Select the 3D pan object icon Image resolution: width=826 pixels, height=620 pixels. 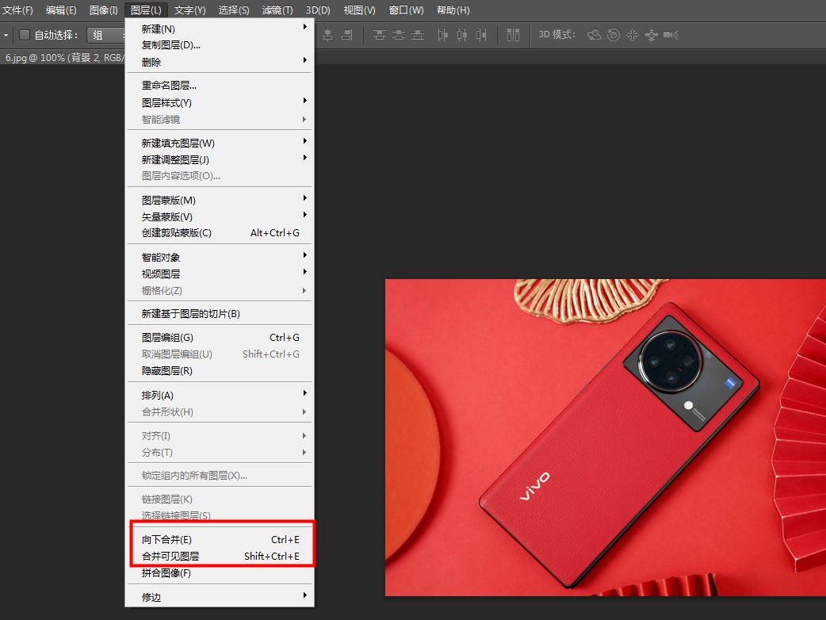point(632,35)
